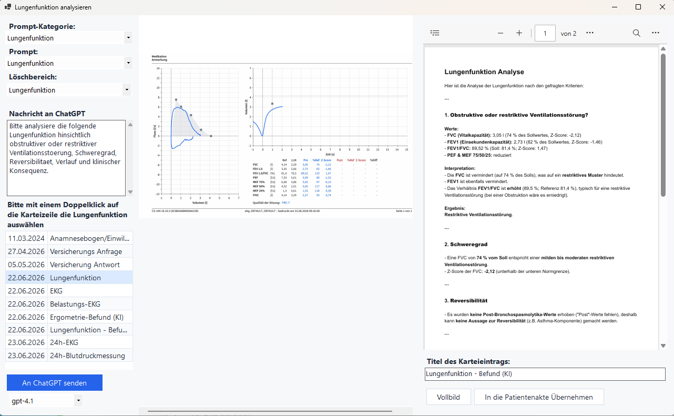The height and width of the screenshot is (416, 674).
Task: Click the app icon in the title bar
Action: (8, 7)
